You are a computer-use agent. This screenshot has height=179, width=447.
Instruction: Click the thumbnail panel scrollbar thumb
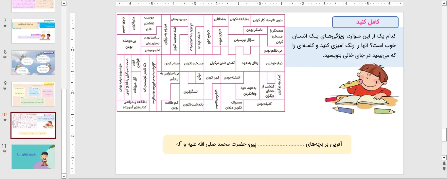tap(64, 131)
